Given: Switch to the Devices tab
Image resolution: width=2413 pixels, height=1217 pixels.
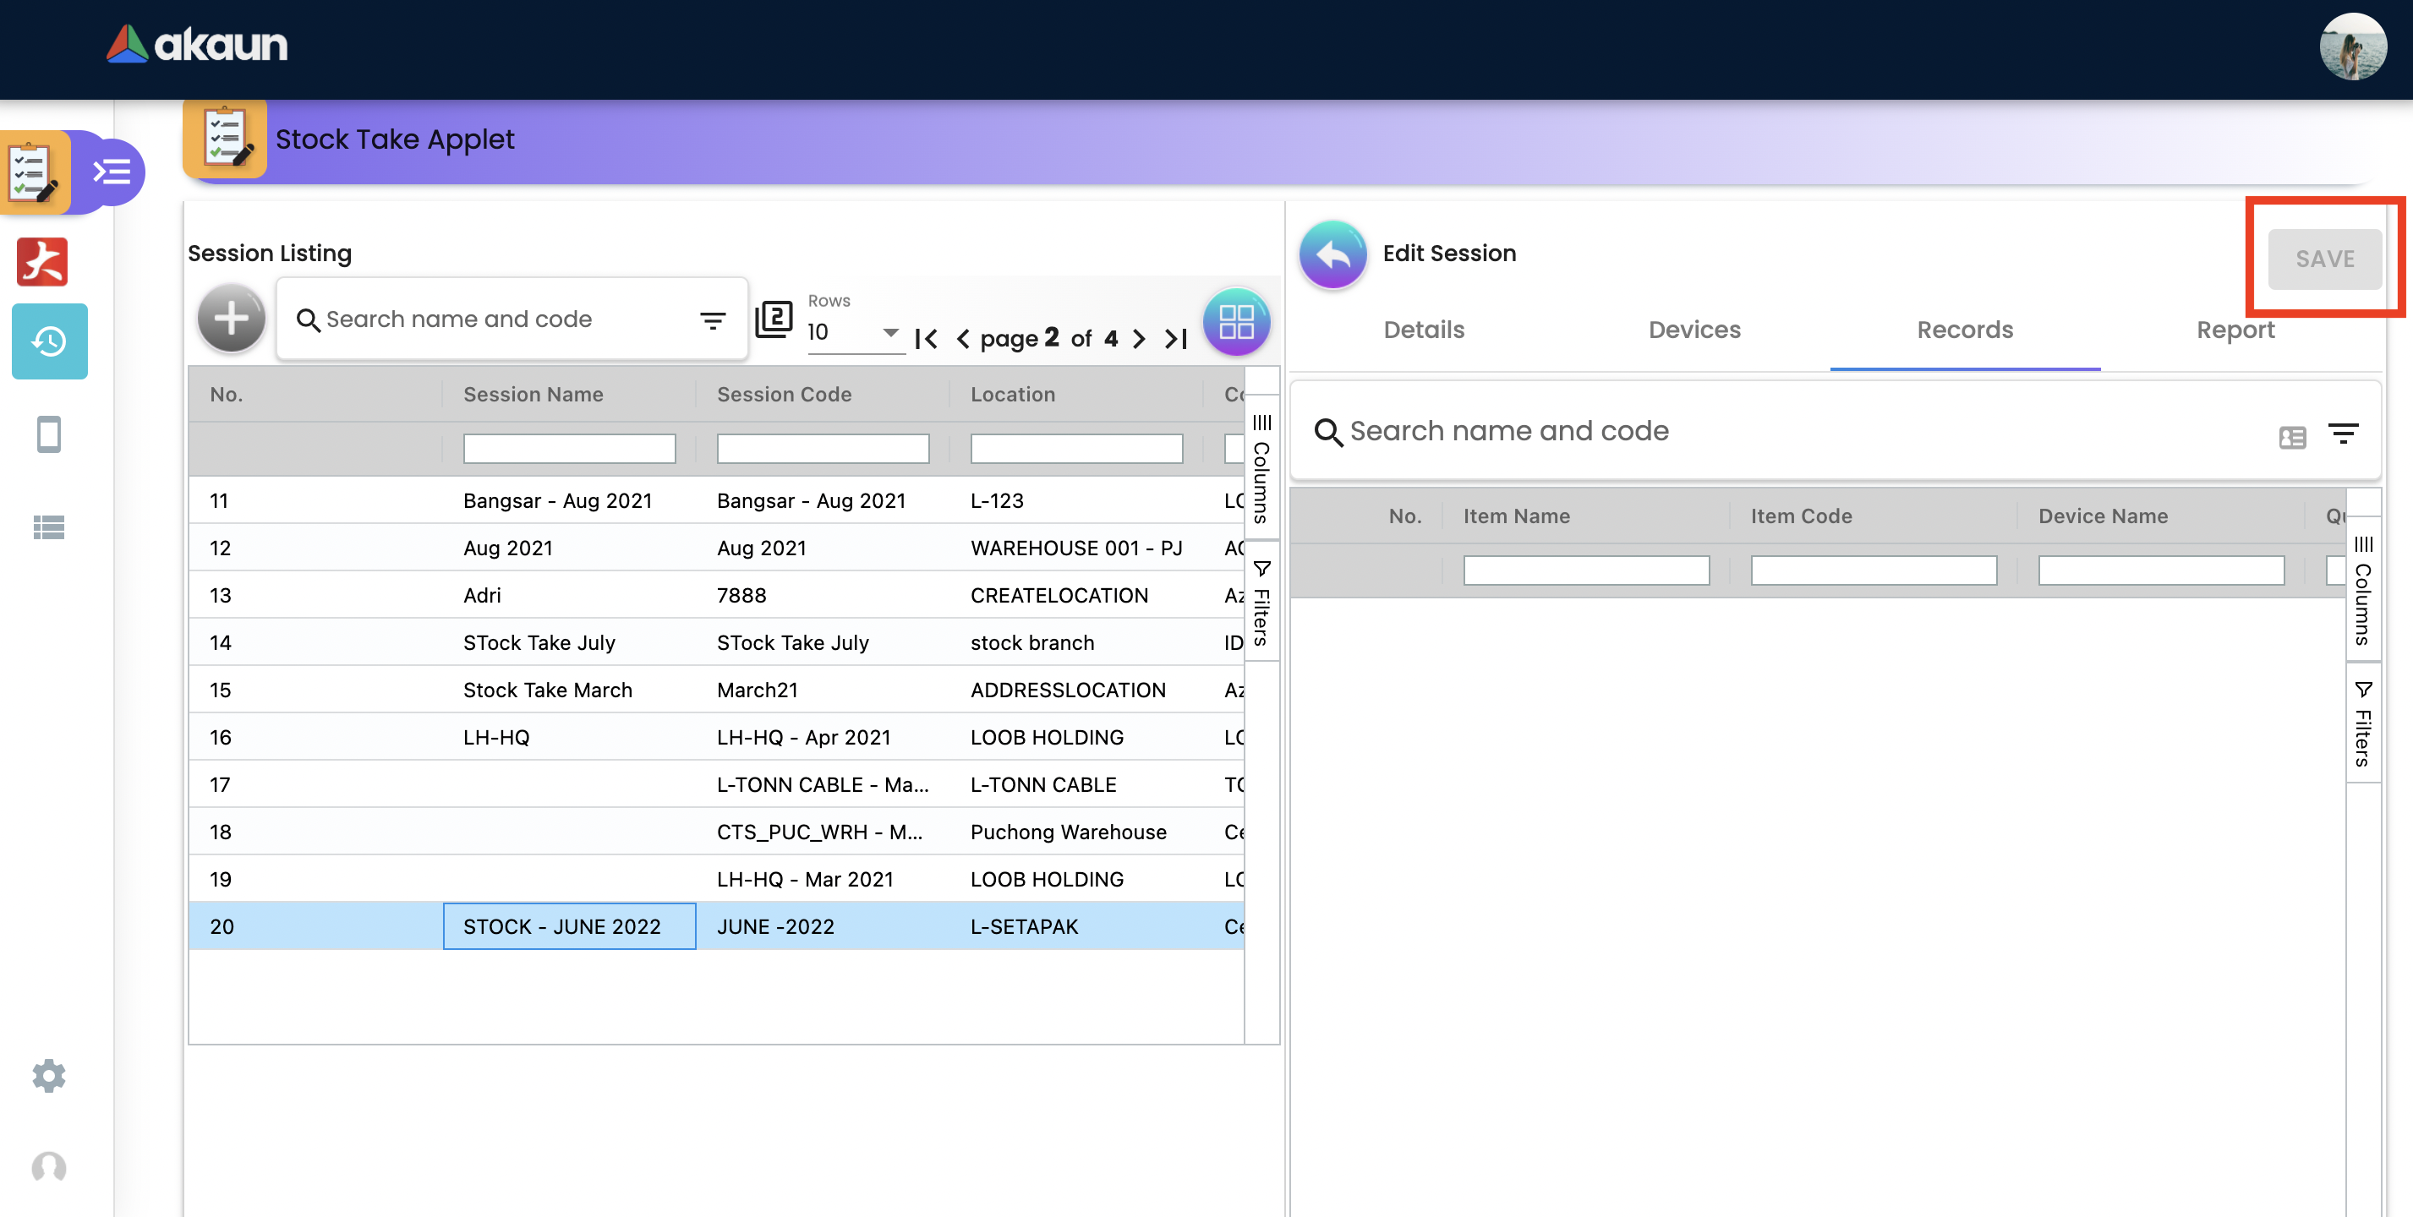Looking at the screenshot, I should (1693, 330).
